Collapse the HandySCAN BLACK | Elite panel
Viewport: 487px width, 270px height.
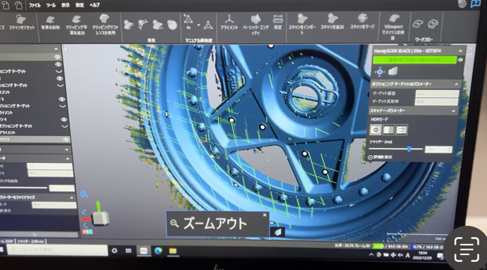pyautogui.click(x=460, y=51)
